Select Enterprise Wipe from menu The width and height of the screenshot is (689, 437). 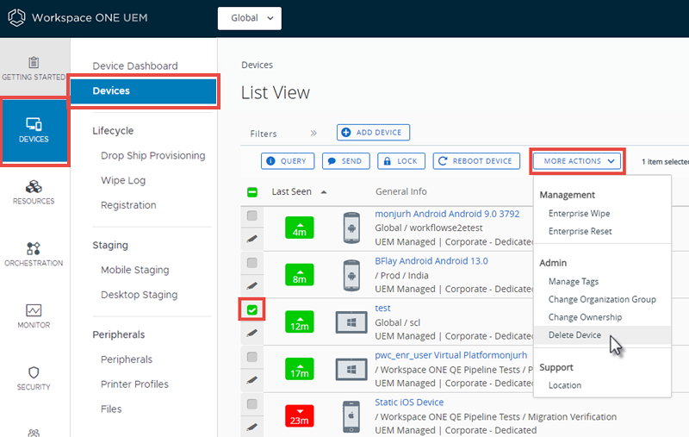(579, 213)
